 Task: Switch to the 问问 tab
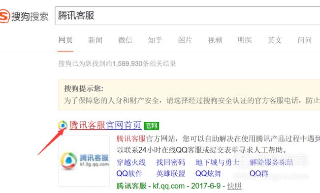point(304,40)
